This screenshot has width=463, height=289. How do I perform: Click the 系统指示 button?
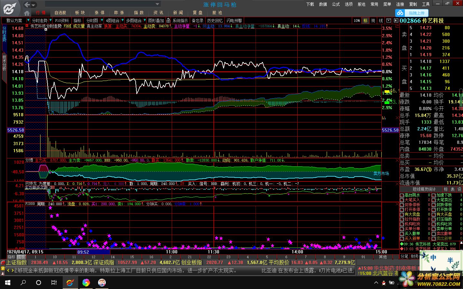click(180, 20)
